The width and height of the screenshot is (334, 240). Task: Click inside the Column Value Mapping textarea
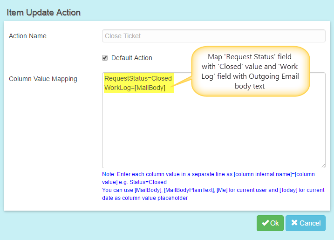214,128
